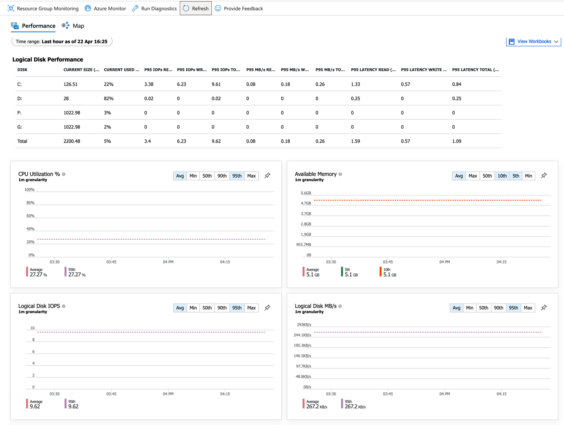
Task: Open the View Workbooks dropdown
Action: [534, 41]
